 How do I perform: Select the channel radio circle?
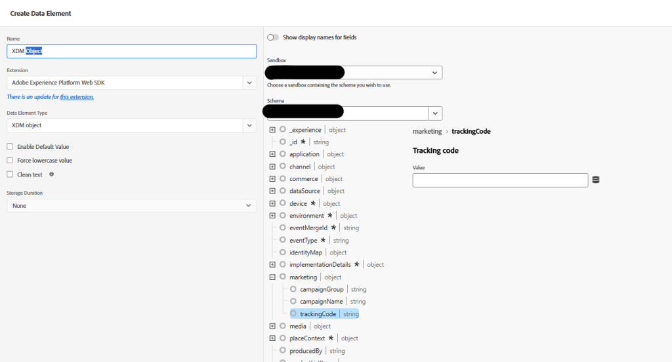[x=282, y=166]
